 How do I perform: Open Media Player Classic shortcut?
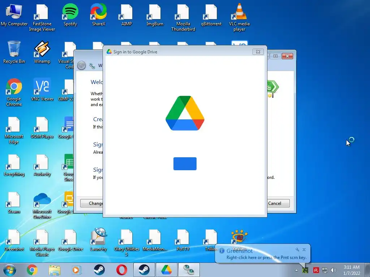pyautogui.click(x=42, y=243)
